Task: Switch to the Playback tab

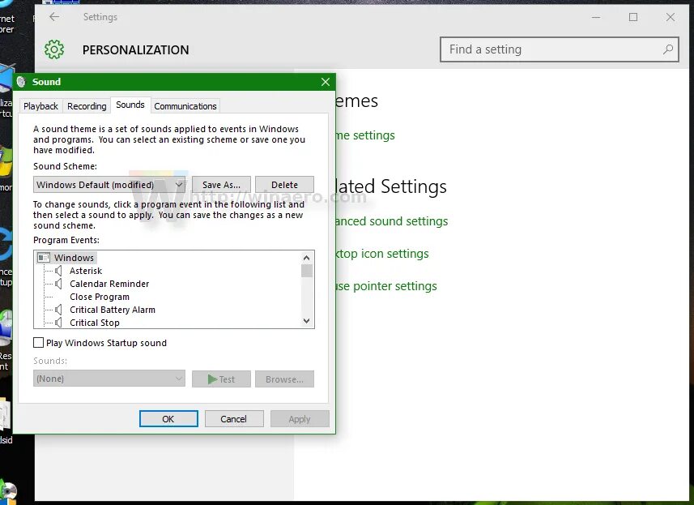Action: point(40,106)
